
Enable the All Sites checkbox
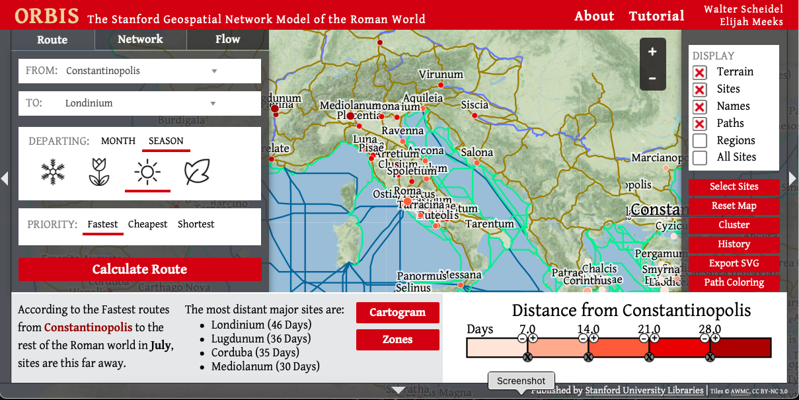tap(700, 157)
